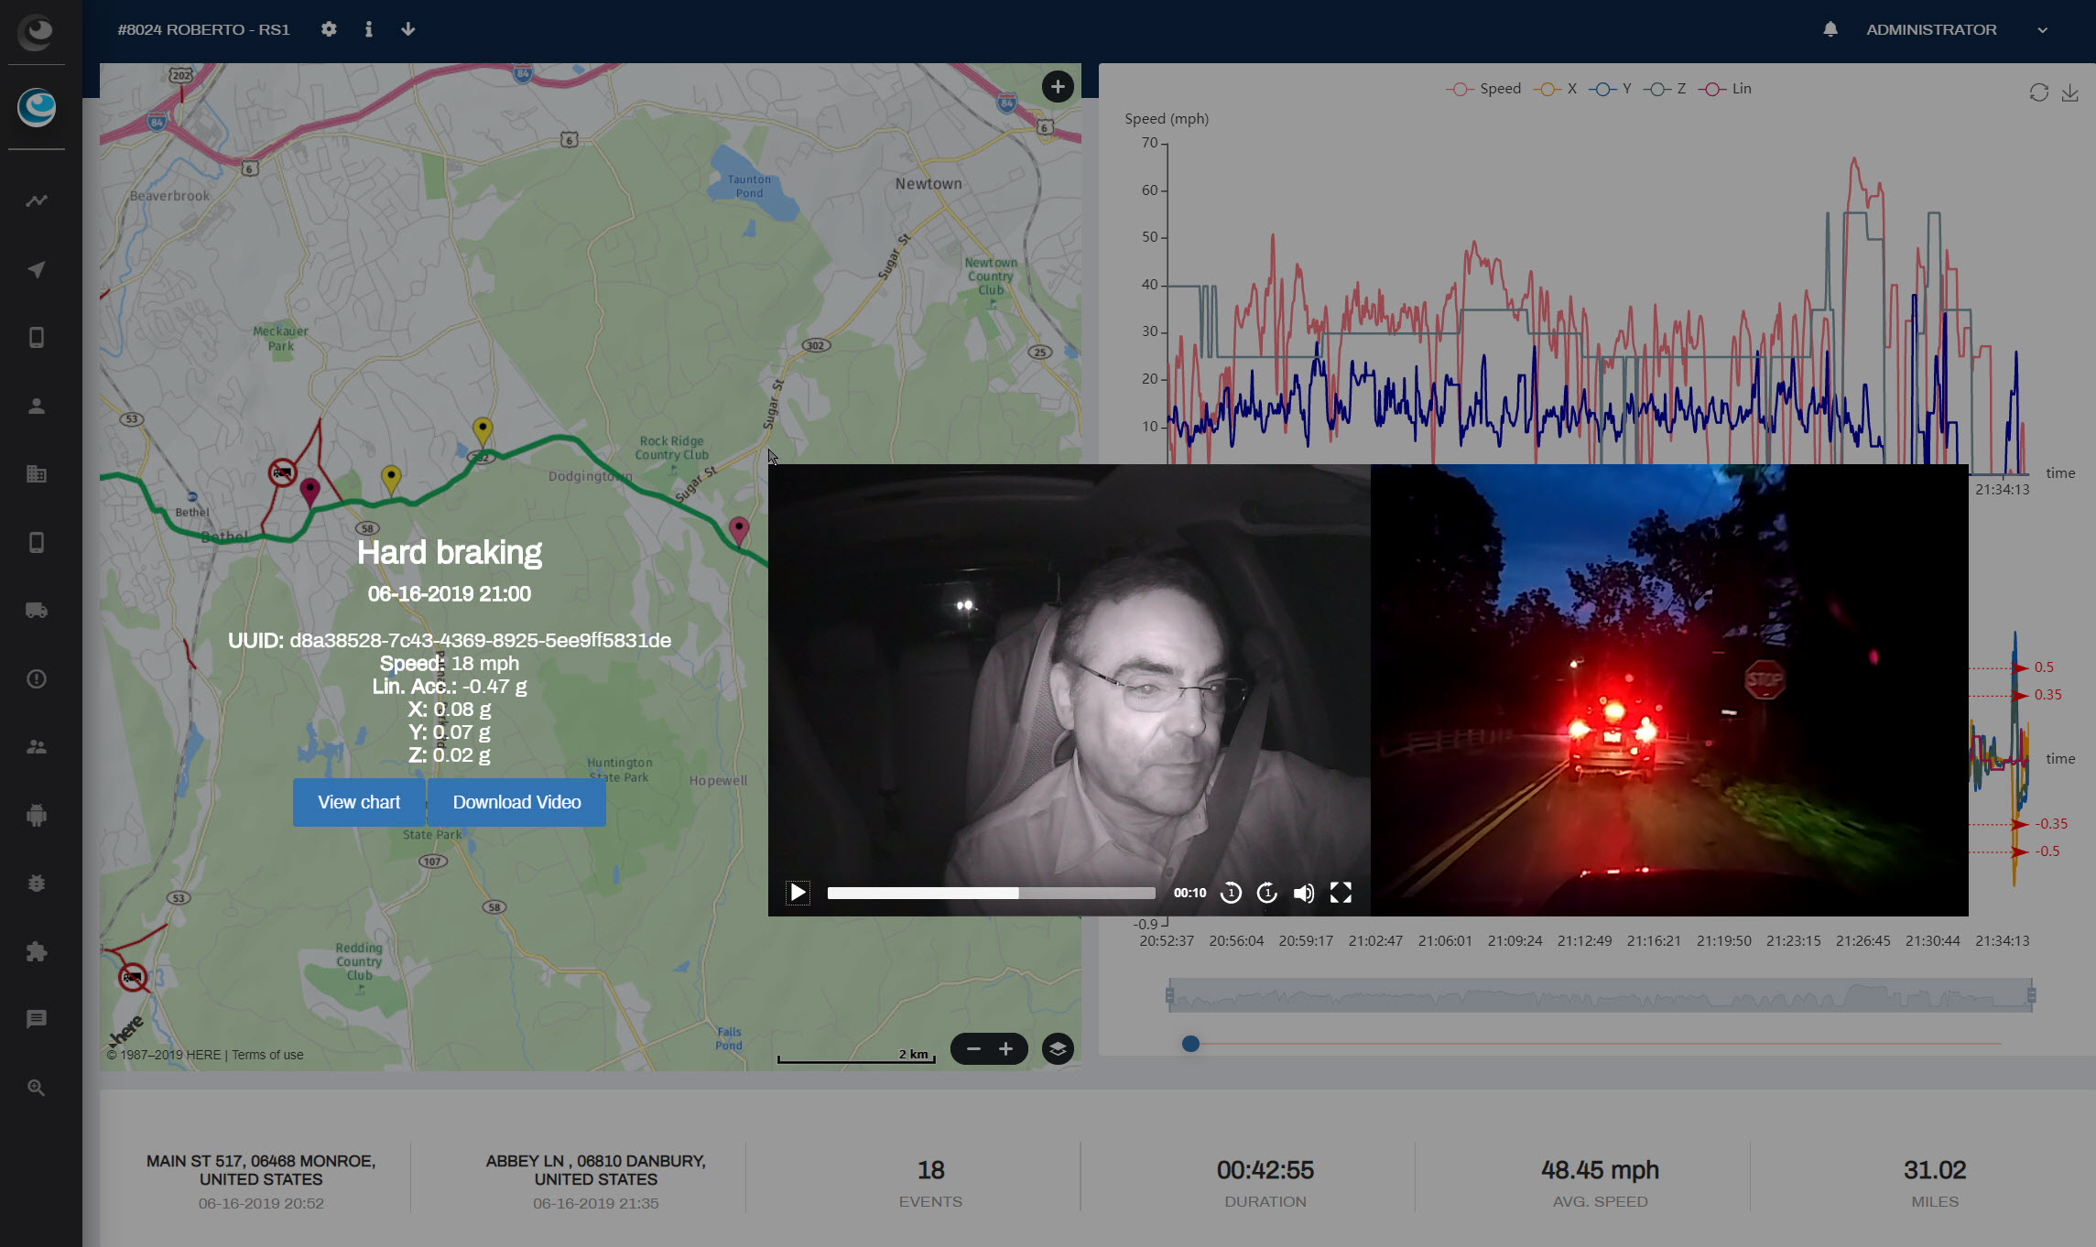The width and height of the screenshot is (2096, 1247).
Task: Toggle the Y series in chart legend
Action: [x=1610, y=89]
